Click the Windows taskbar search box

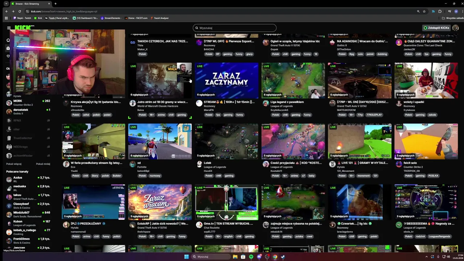[x=211, y=257]
